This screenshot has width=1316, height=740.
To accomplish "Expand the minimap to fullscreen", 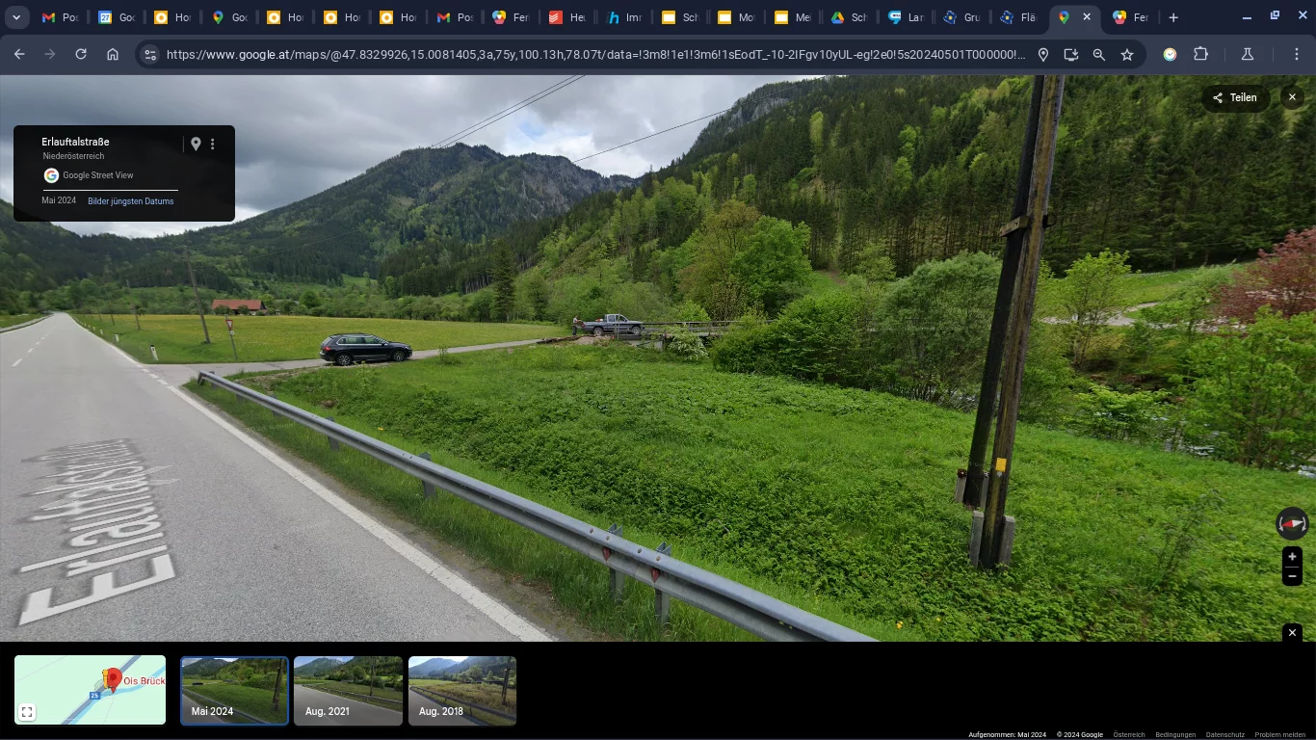I will point(27,712).
